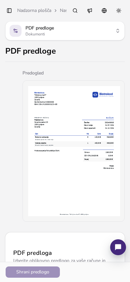Toggle the sidebar panel icon
Image resolution: width=130 pixels, height=282 pixels.
point(9,11)
